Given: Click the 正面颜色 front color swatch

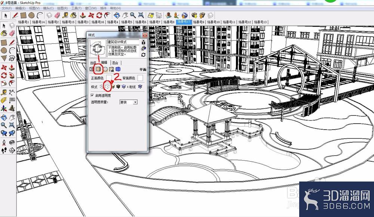Looking at the screenshot, I should 109,78.
